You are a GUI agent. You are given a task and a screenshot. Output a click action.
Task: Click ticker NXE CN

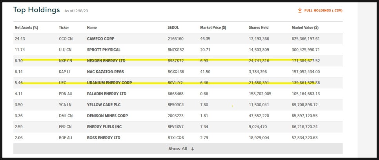66,61
